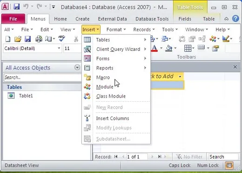Switch to the Table ribbon tab

(209, 19)
